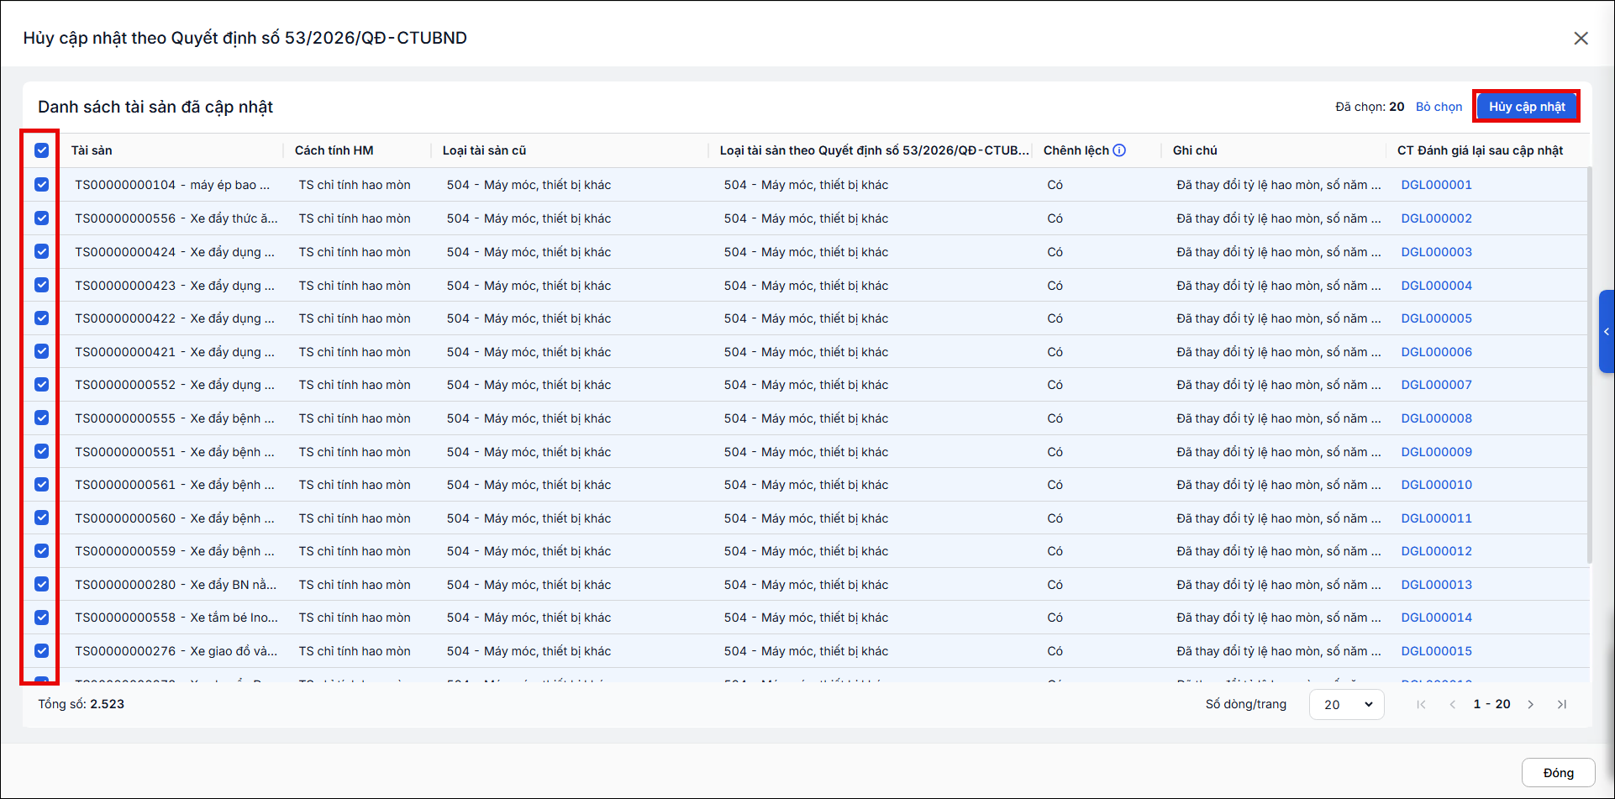Open revaluation voucher DGL000009

click(x=1436, y=452)
